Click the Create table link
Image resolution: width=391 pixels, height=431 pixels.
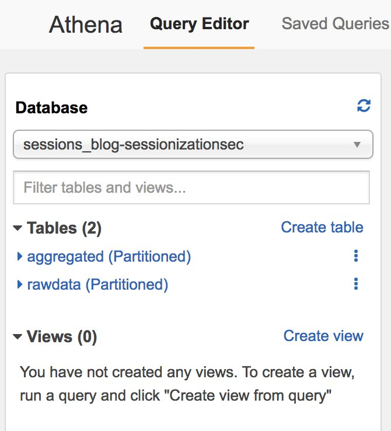[322, 227]
